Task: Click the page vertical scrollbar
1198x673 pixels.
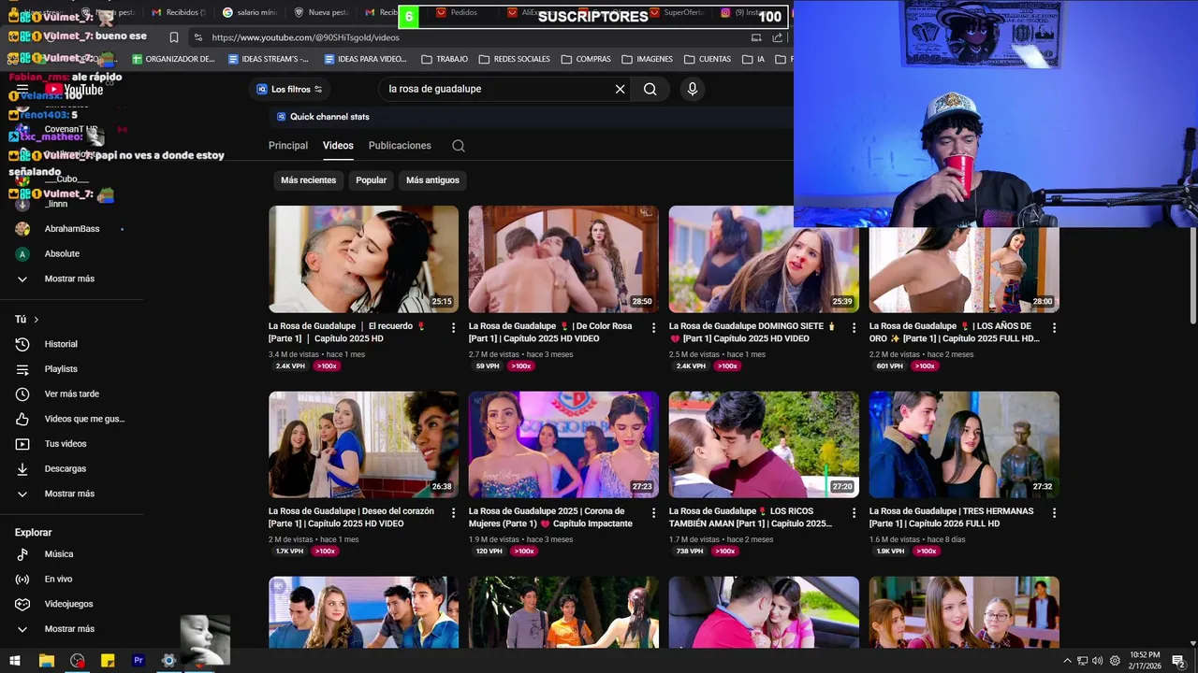Action: [x=1192, y=277]
